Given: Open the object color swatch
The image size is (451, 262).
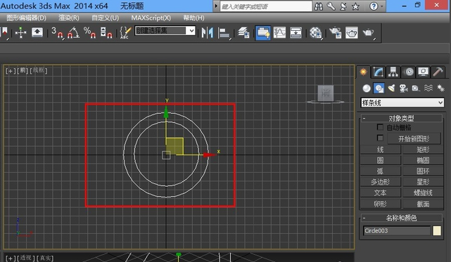Looking at the screenshot, I should pyautogui.click(x=437, y=230).
